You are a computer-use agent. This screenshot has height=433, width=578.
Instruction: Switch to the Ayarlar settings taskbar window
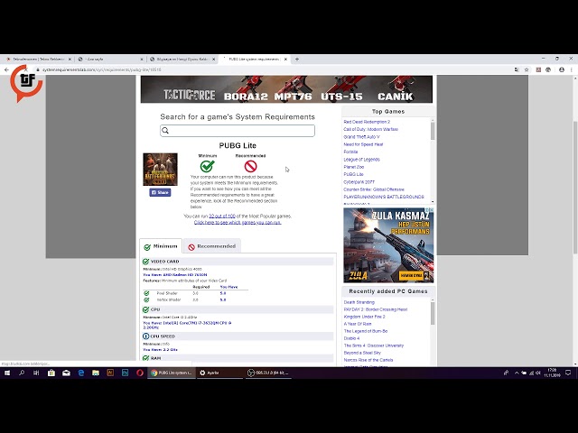pos(219,373)
